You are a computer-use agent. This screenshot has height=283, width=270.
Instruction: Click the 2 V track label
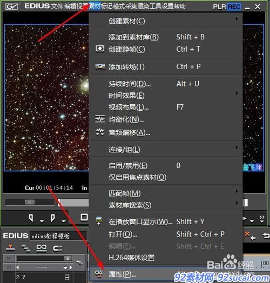point(21,277)
